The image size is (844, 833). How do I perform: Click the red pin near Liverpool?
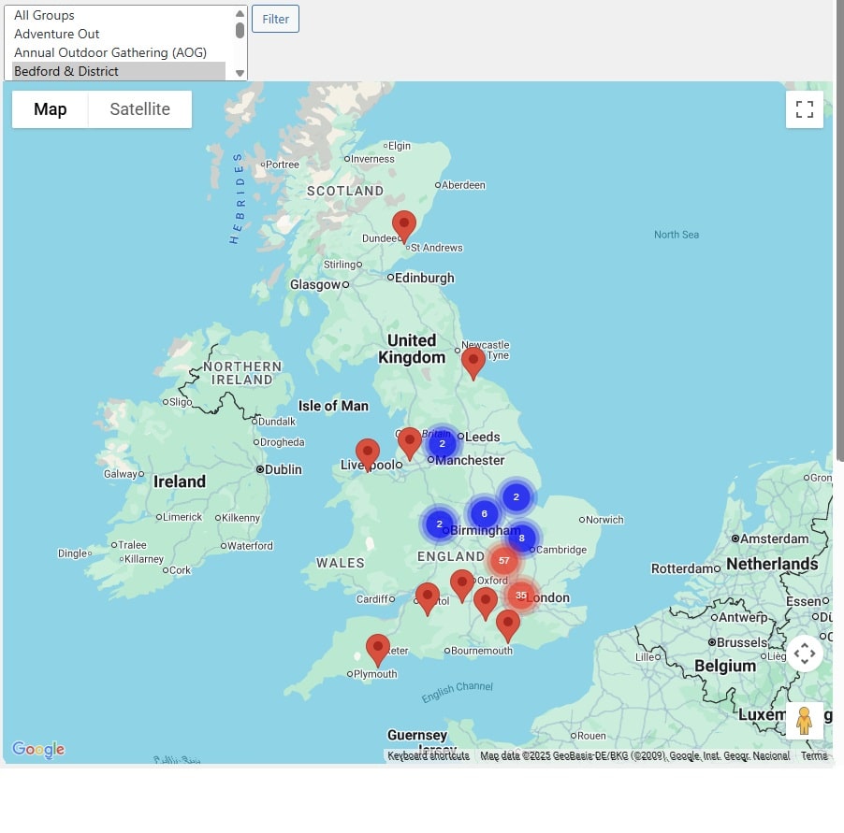pos(368,453)
